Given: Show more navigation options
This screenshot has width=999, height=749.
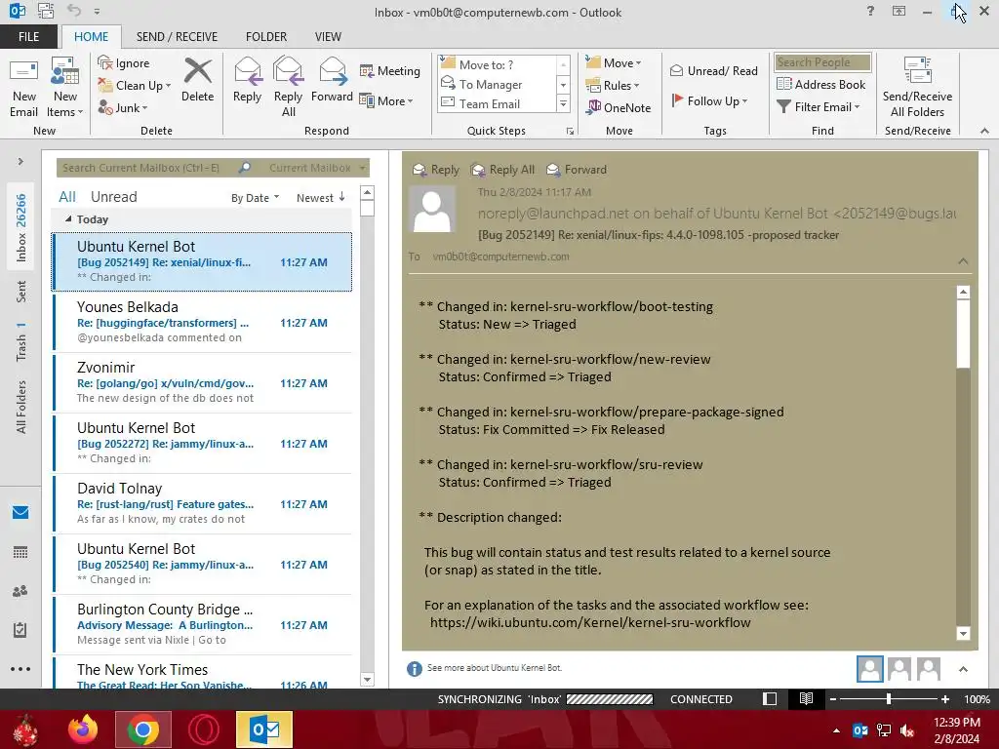Looking at the screenshot, I should (x=20, y=669).
